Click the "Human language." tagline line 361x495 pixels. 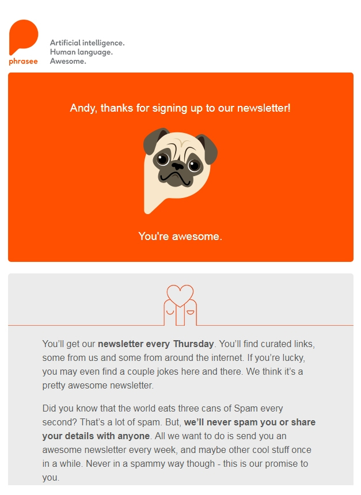(81, 52)
